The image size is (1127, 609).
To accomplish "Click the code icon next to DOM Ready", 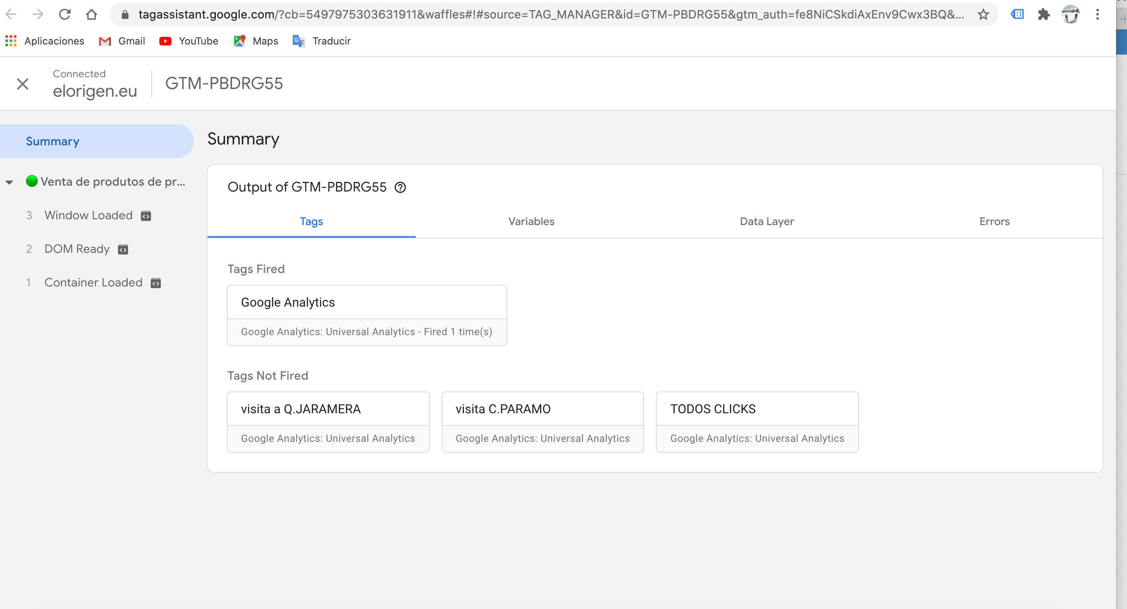I will pyautogui.click(x=123, y=250).
